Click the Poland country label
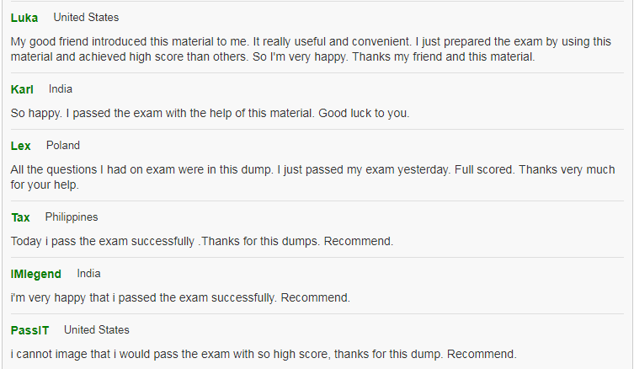Screen dimensions: 634x369 coord(62,145)
